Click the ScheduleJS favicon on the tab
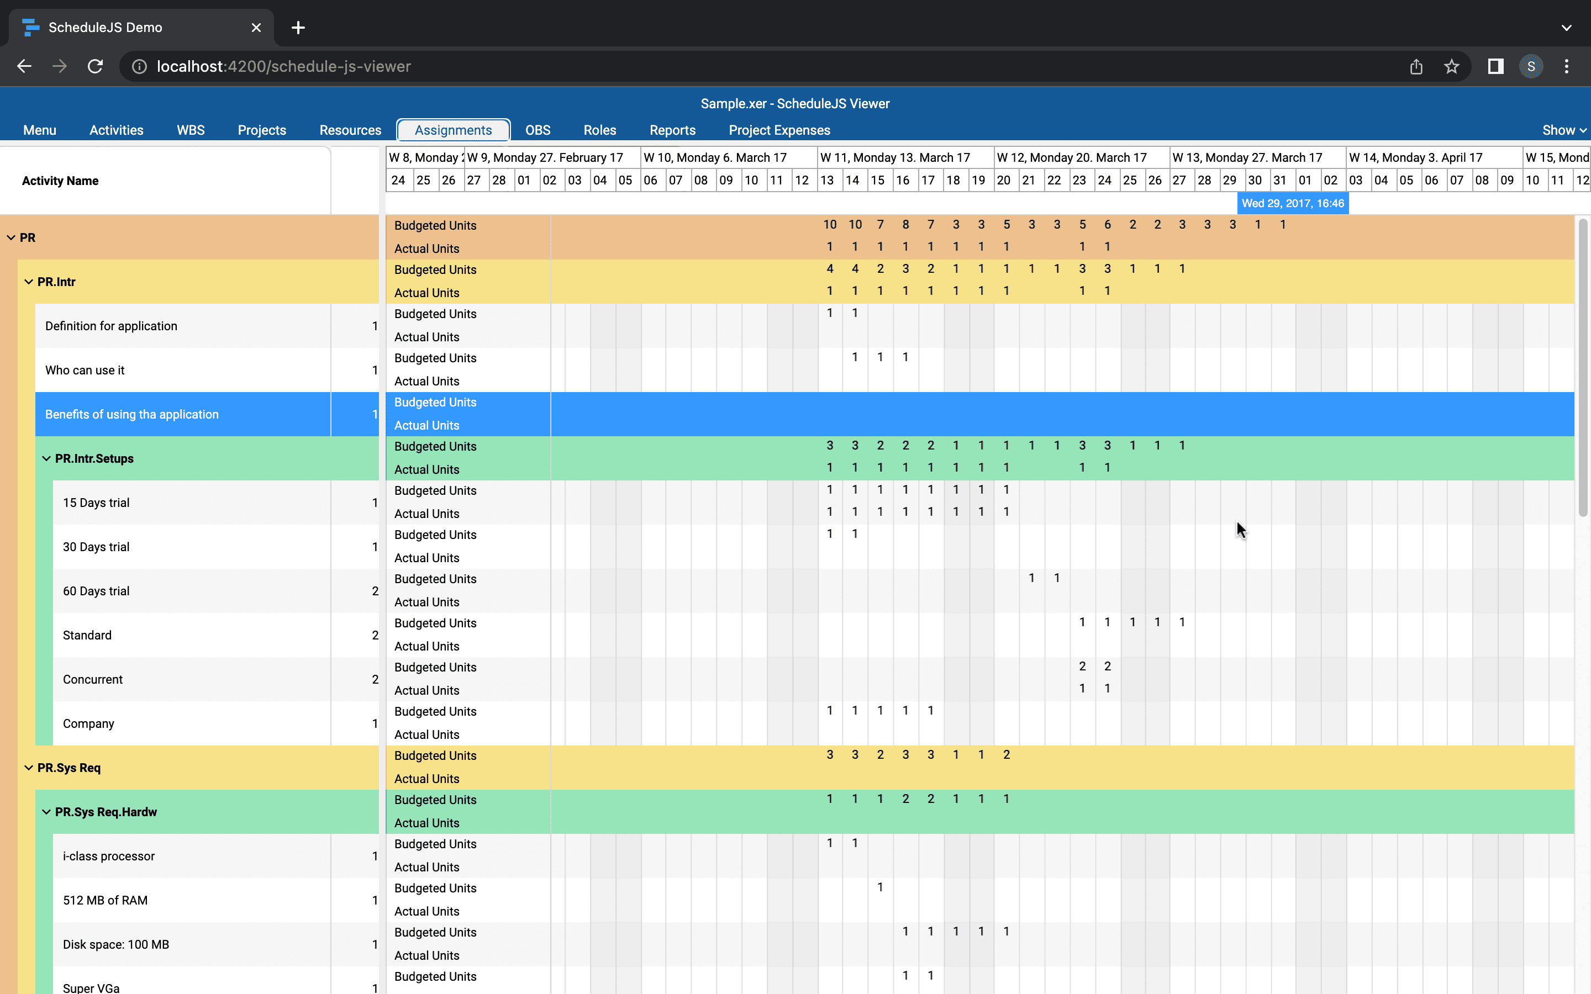The height and width of the screenshot is (994, 1591). 31,27
